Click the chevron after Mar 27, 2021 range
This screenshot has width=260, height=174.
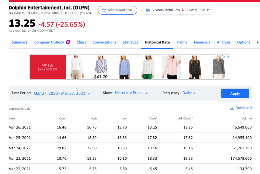tap(89, 94)
